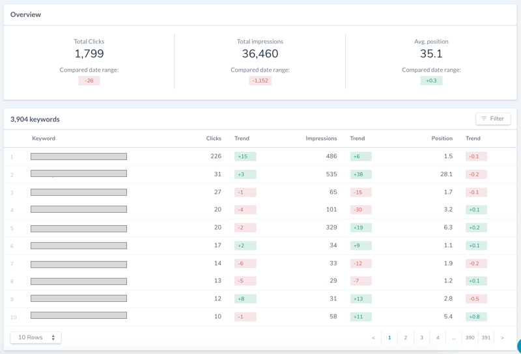Click the -0.5 position trend badge
The image size is (521, 354).
click(x=476, y=299)
